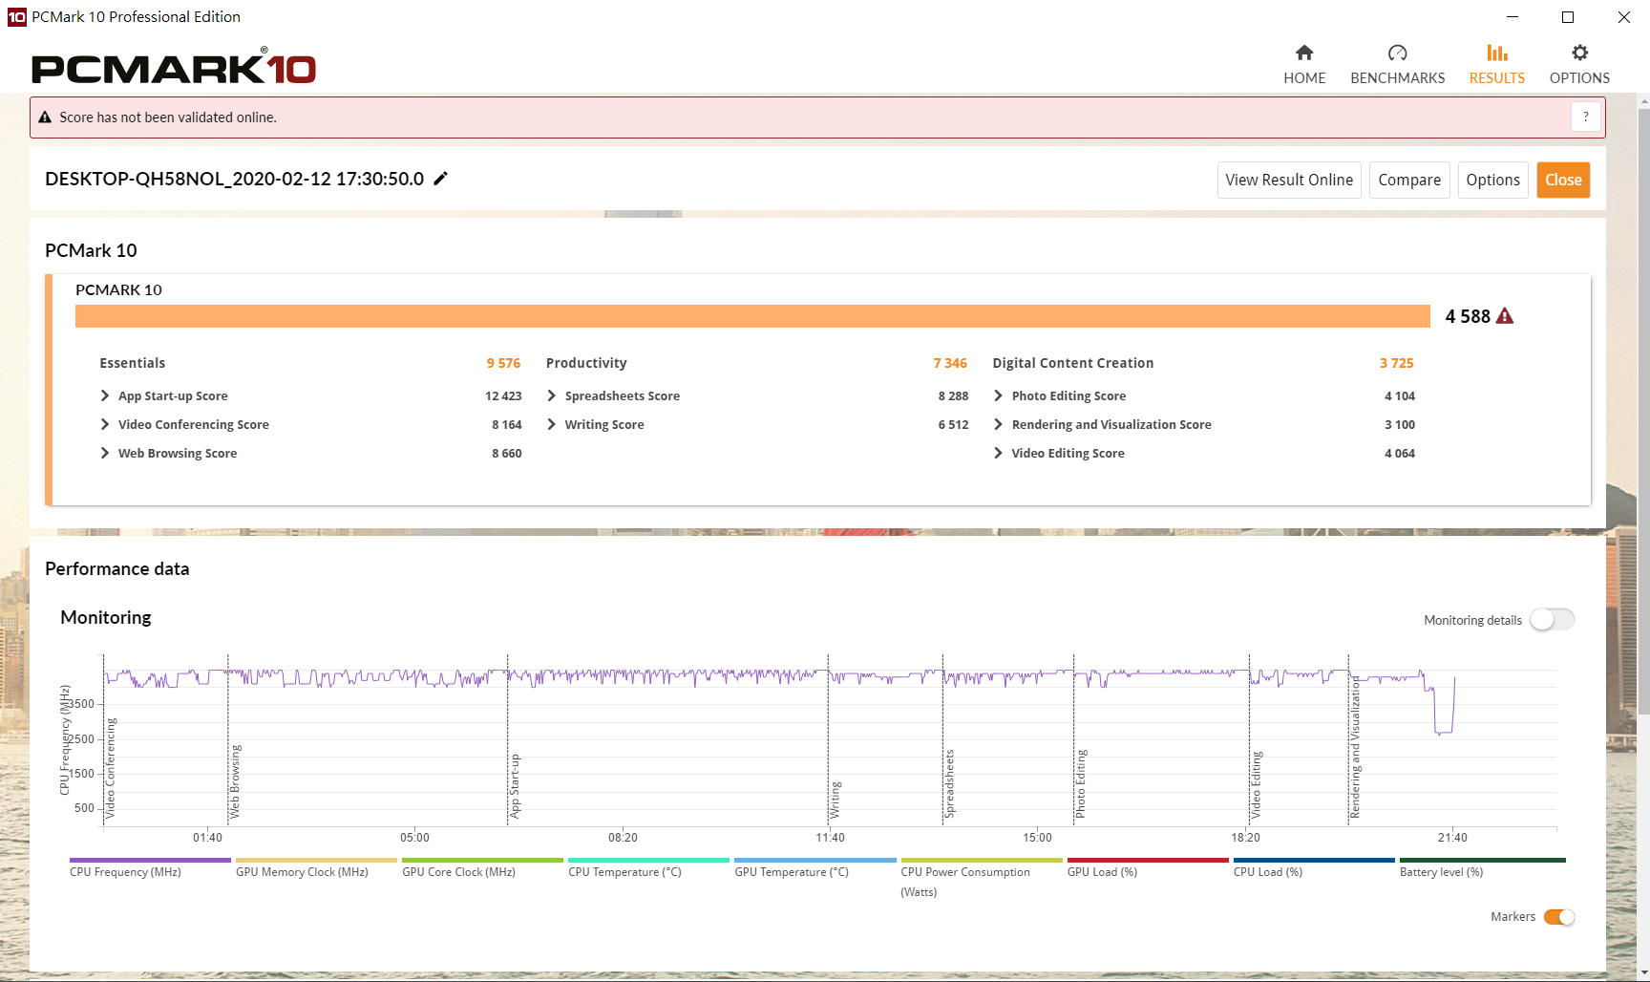Click the CPU Frequency legend color bar
1650x982 pixels.
pyautogui.click(x=150, y=860)
